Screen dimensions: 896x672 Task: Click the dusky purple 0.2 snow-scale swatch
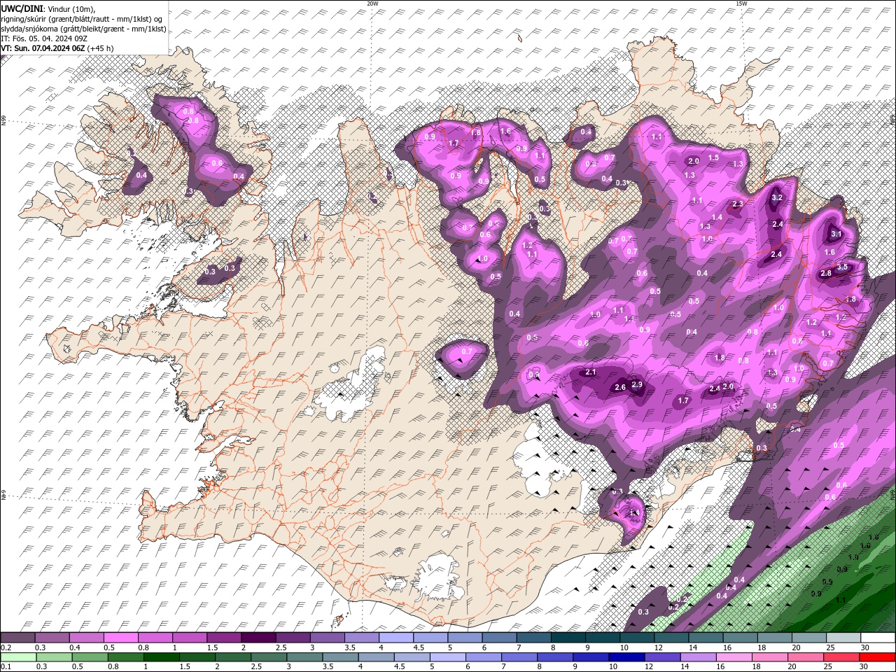click(17, 638)
